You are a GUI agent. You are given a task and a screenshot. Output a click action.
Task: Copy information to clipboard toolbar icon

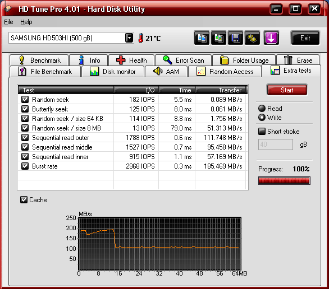click(x=202, y=38)
